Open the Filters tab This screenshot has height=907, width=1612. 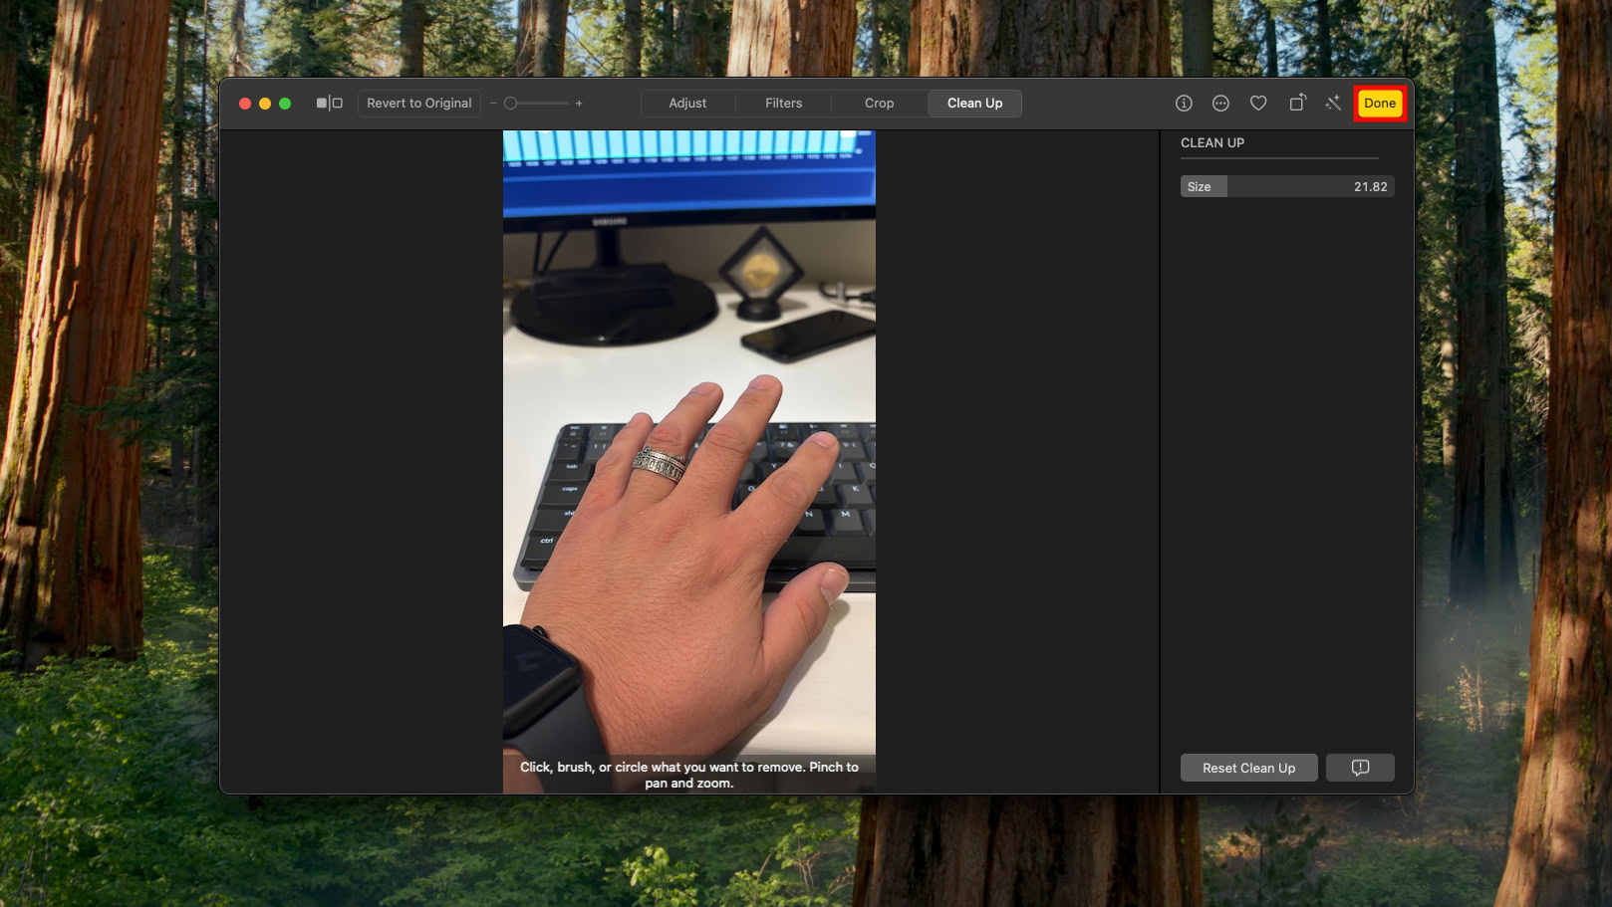[784, 104]
